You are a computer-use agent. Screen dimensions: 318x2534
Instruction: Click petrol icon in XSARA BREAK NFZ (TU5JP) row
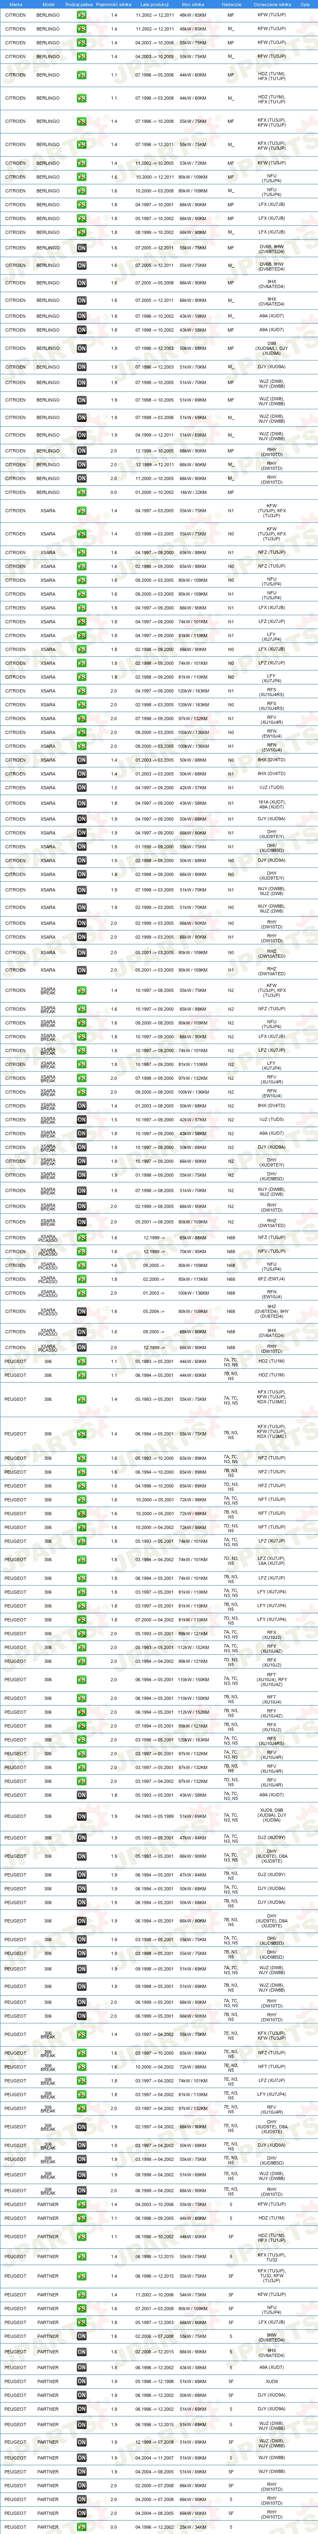point(82,1009)
